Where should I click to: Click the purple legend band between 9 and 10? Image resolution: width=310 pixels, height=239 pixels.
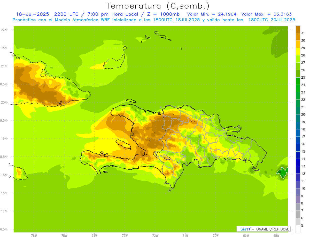click(298, 192)
